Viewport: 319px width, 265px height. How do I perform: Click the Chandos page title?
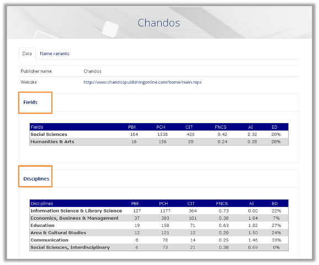click(159, 23)
